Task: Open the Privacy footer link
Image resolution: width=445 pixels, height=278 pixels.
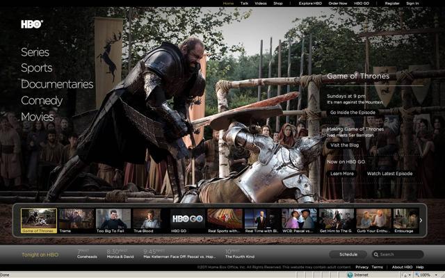Action: pyautogui.click(x=362, y=267)
